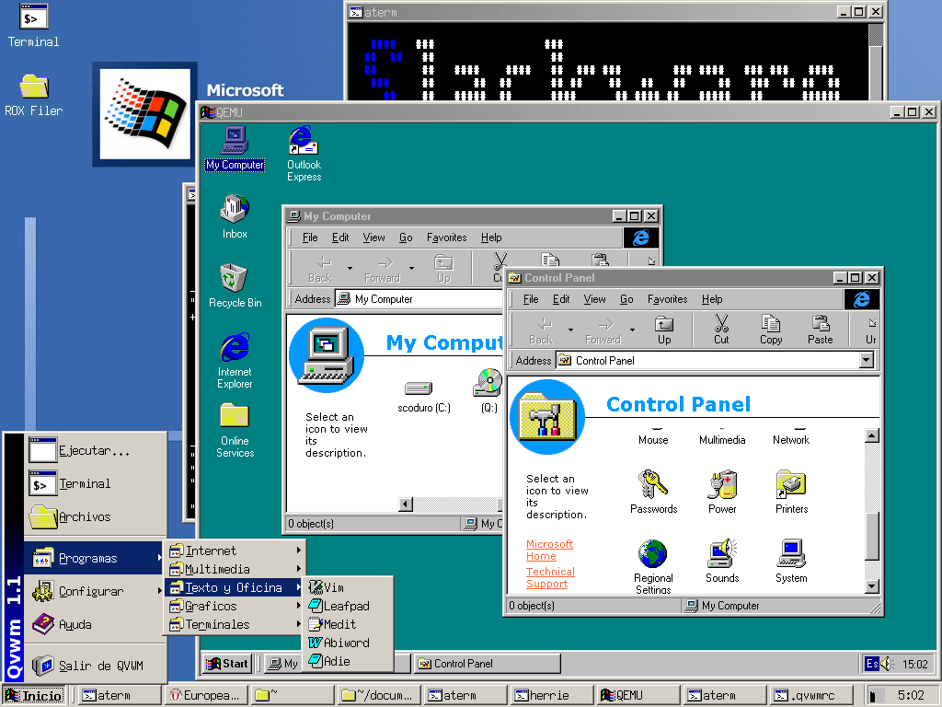Choose Salir de QVWM menu entry
Screen dimensions: 942x707
click(x=95, y=666)
